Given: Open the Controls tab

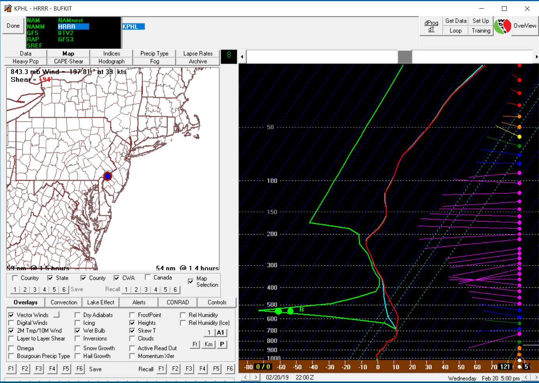Looking at the screenshot, I should pyautogui.click(x=217, y=302).
